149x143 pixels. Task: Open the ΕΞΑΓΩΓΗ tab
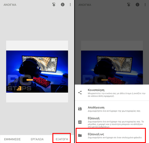coord(62,139)
